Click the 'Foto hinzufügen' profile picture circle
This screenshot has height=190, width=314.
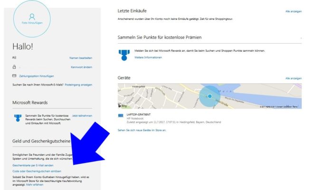click(x=32, y=19)
